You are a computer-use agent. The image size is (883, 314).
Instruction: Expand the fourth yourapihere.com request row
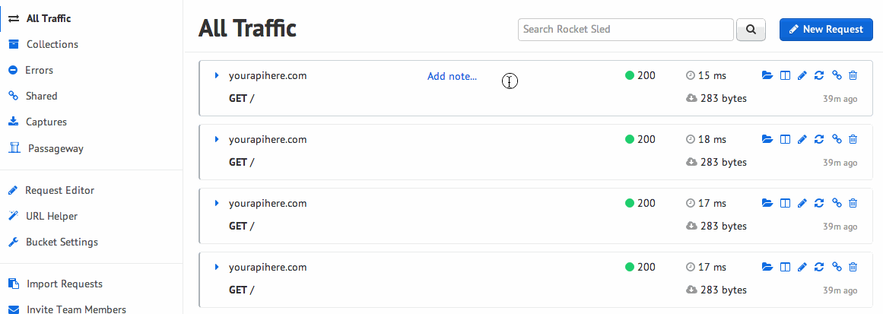[217, 267]
